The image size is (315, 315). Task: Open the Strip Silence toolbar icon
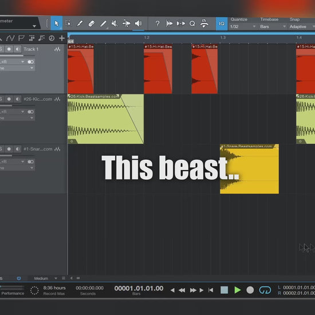(204, 23)
